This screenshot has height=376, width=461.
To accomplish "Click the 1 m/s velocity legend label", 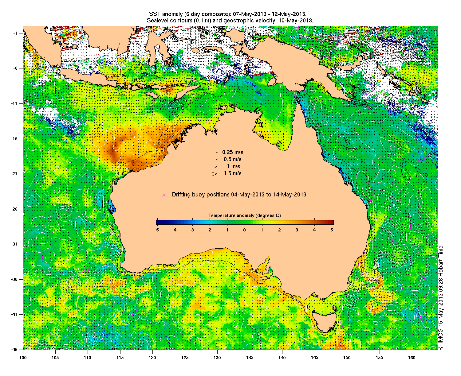I will point(234,166).
